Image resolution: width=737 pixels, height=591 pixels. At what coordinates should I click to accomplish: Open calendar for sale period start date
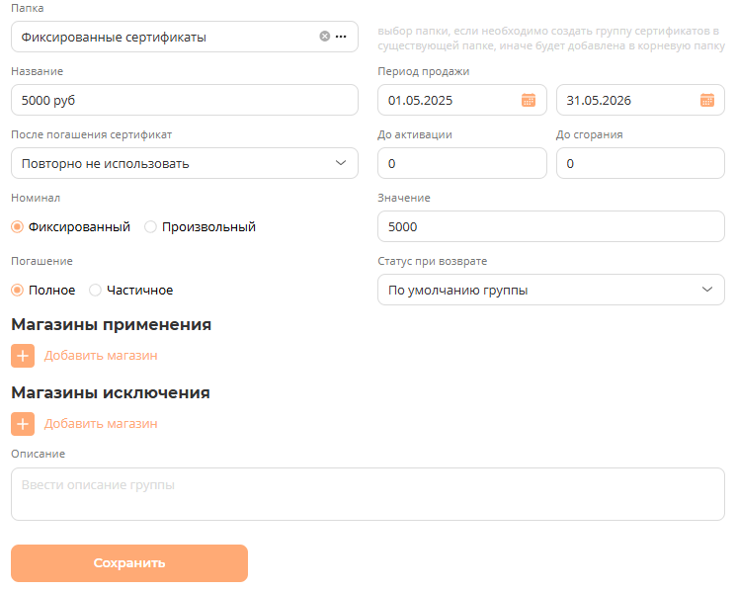tap(529, 100)
